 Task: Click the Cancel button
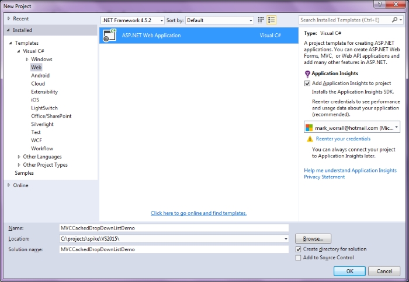coord(384,271)
